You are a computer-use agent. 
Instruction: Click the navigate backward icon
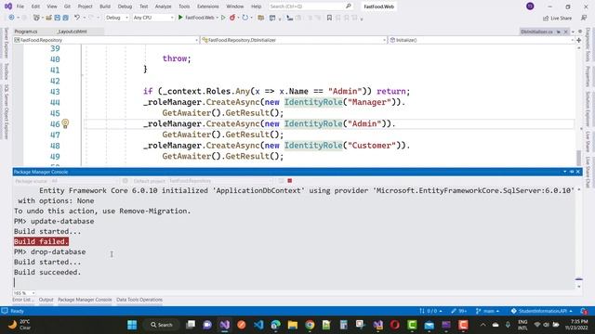11,18
